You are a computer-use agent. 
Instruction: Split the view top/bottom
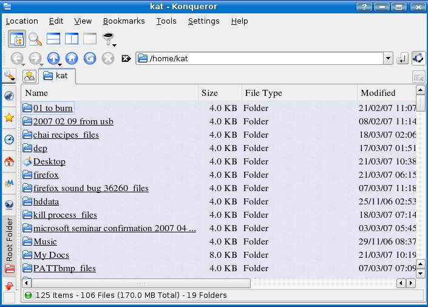click(x=53, y=39)
